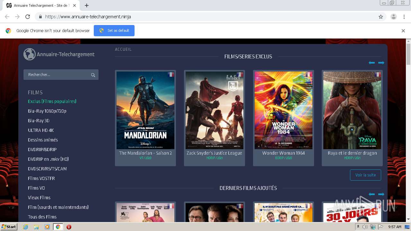Click Wonder Woman 1984 title text
This screenshot has width=411, height=231.
284,153
